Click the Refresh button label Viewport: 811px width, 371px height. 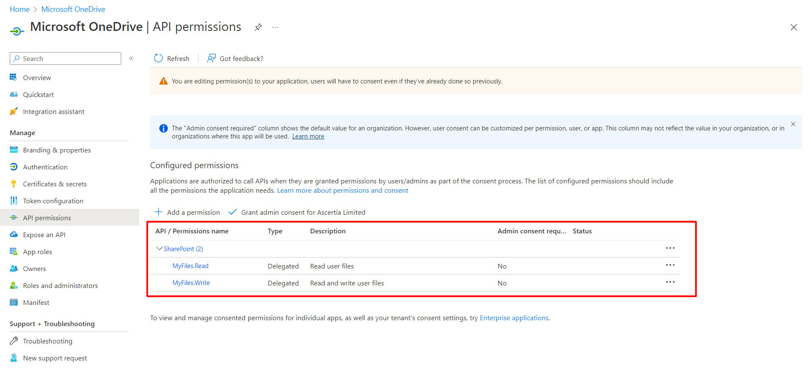178,58
